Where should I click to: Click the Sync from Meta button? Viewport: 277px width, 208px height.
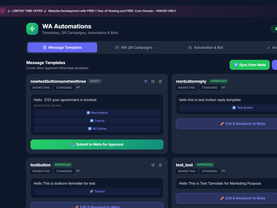coord(250,65)
